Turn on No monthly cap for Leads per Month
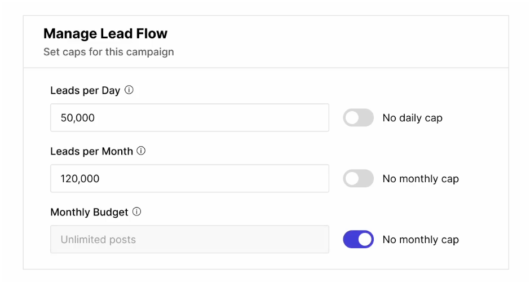This screenshot has height=282, width=530. point(358,179)
